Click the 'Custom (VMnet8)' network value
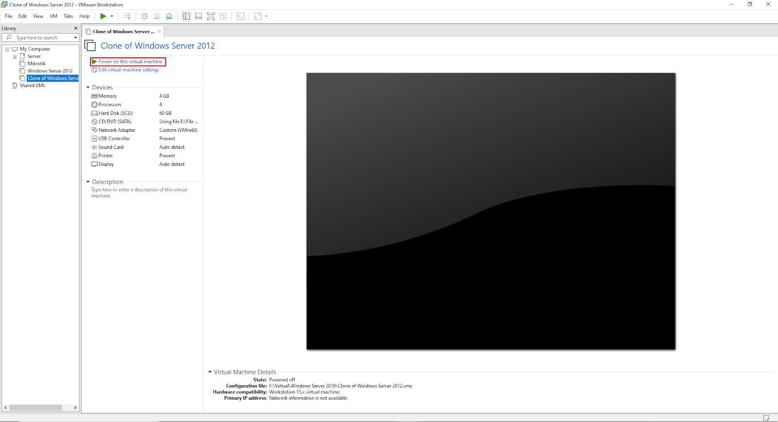The width and height of the screenshot is (778, 422). [178, 130]
